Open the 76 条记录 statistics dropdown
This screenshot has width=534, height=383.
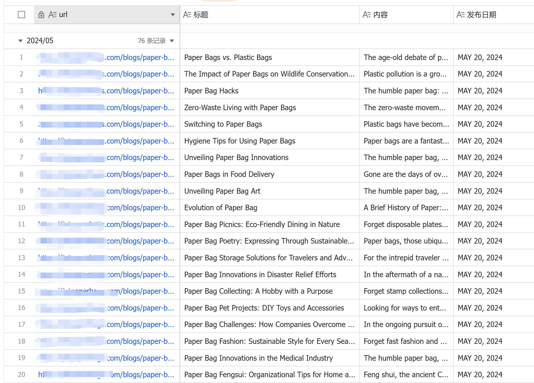(x=172, y=41)
